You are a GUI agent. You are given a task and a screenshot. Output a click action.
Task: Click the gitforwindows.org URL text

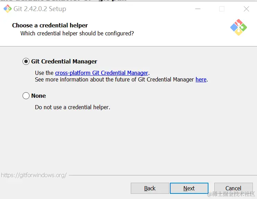pos(34,175)
